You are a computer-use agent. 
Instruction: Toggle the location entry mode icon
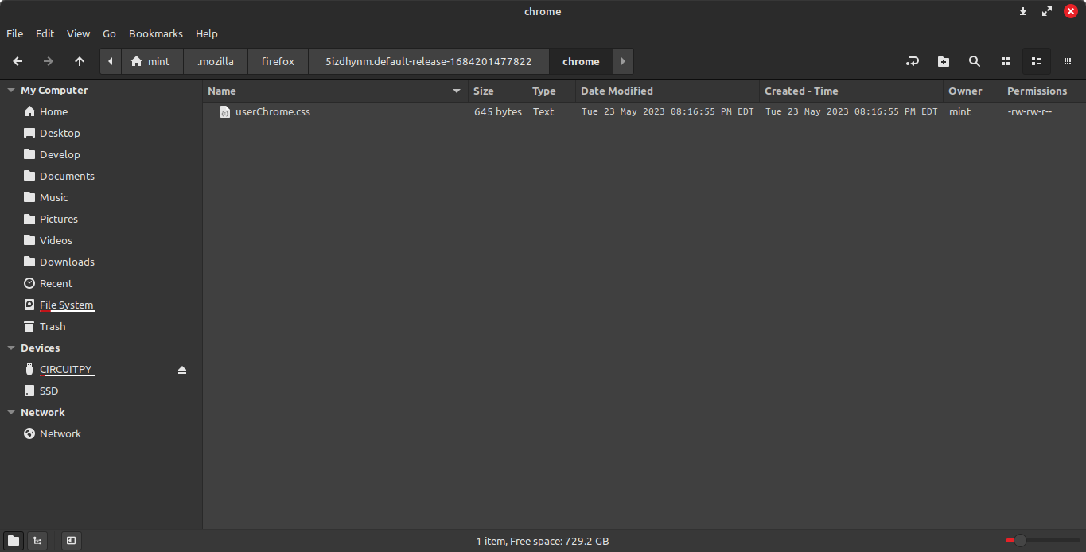913,61
